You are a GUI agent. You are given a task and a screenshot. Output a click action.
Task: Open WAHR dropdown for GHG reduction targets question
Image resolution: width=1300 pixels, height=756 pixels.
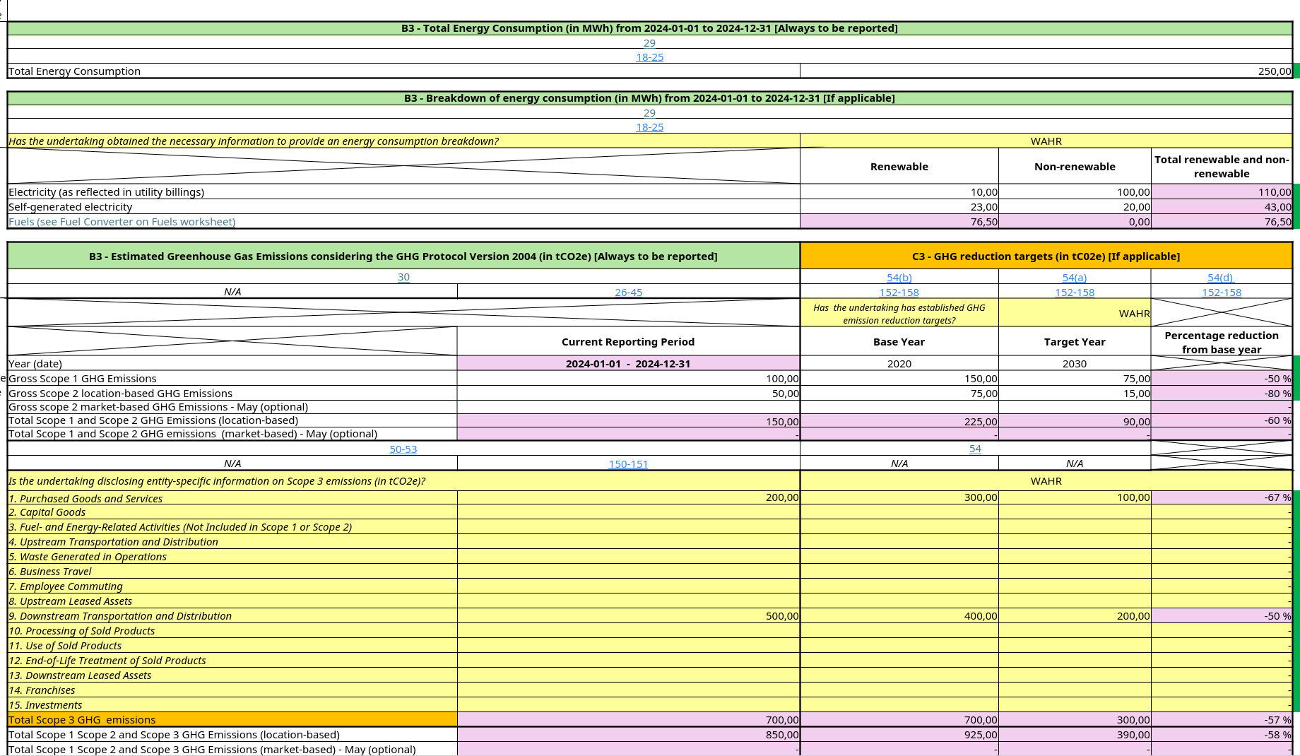click(x=1074, y=313)
